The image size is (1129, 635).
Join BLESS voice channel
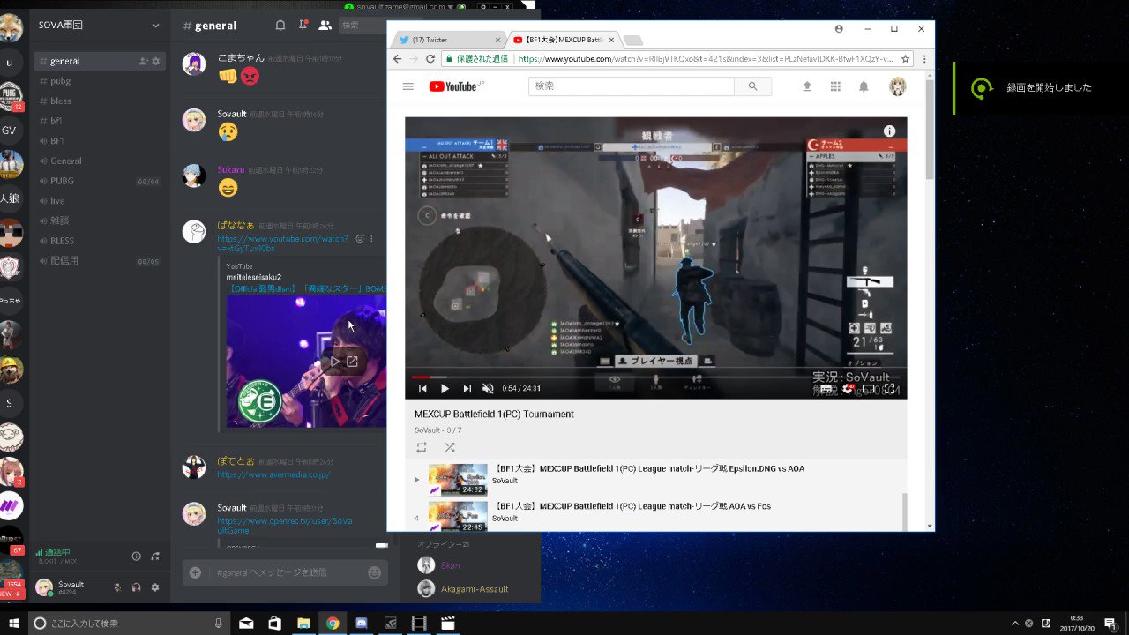100,241
